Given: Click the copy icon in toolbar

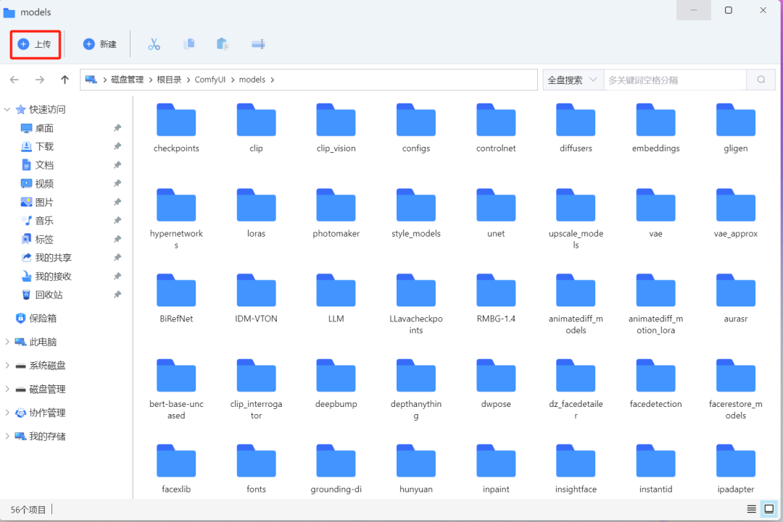Looking at the screenshot, I should (188, 44).
